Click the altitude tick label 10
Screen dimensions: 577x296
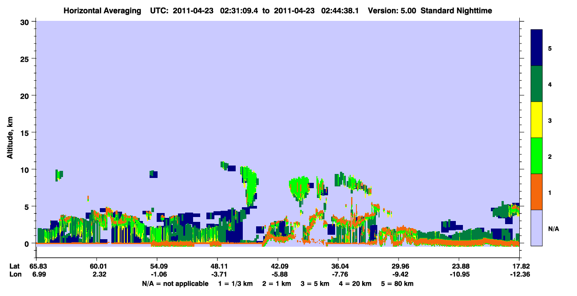tap(26, 170)
